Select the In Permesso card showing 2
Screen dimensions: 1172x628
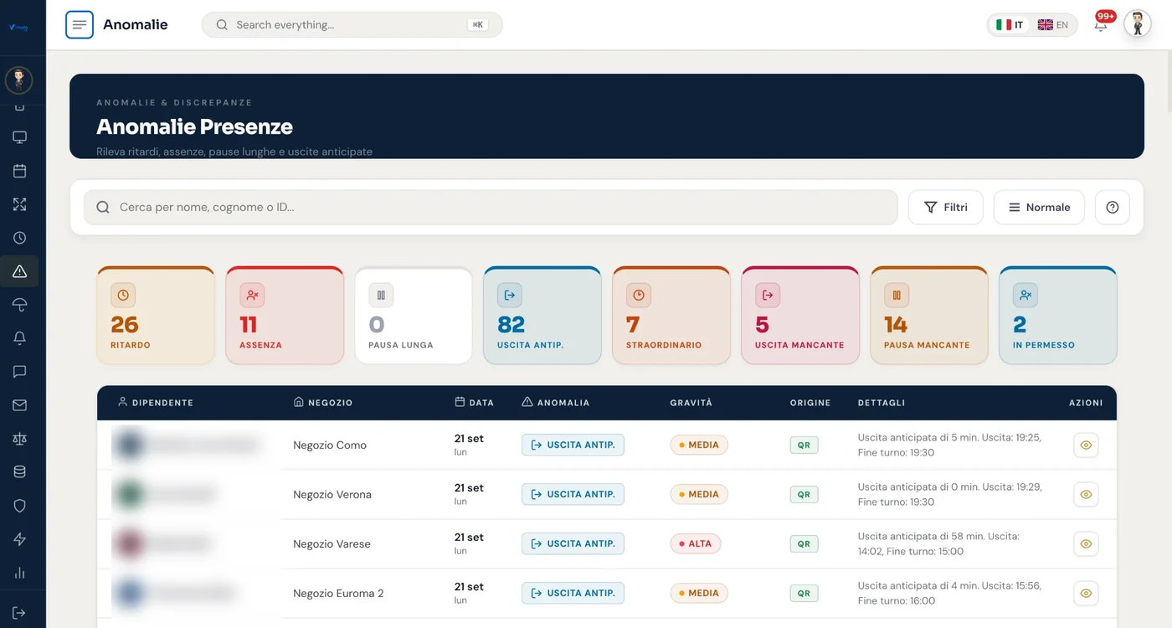[1058, 316]
